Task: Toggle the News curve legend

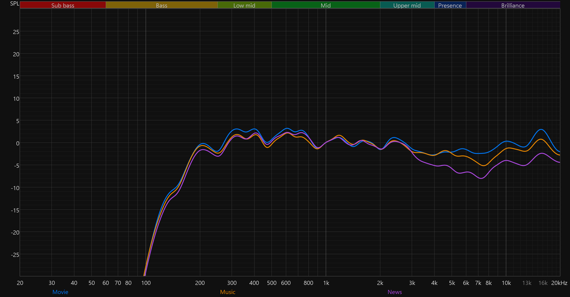Action: 395,292
